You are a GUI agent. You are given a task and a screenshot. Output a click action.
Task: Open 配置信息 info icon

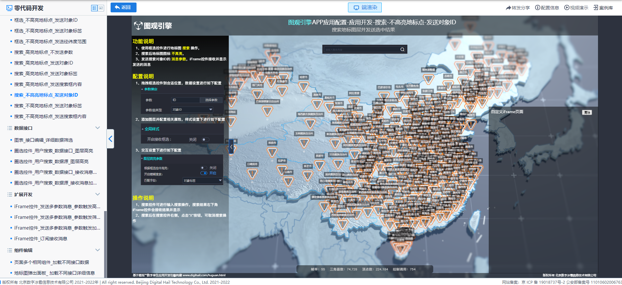pos(537,8)
